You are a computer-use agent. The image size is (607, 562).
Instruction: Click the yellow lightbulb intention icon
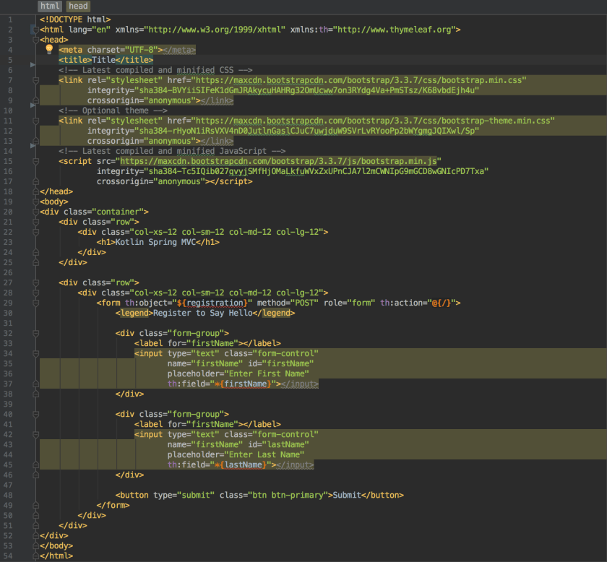49,49
